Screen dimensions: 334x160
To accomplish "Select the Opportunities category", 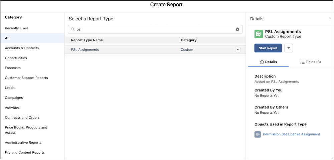I will point(16,58).
